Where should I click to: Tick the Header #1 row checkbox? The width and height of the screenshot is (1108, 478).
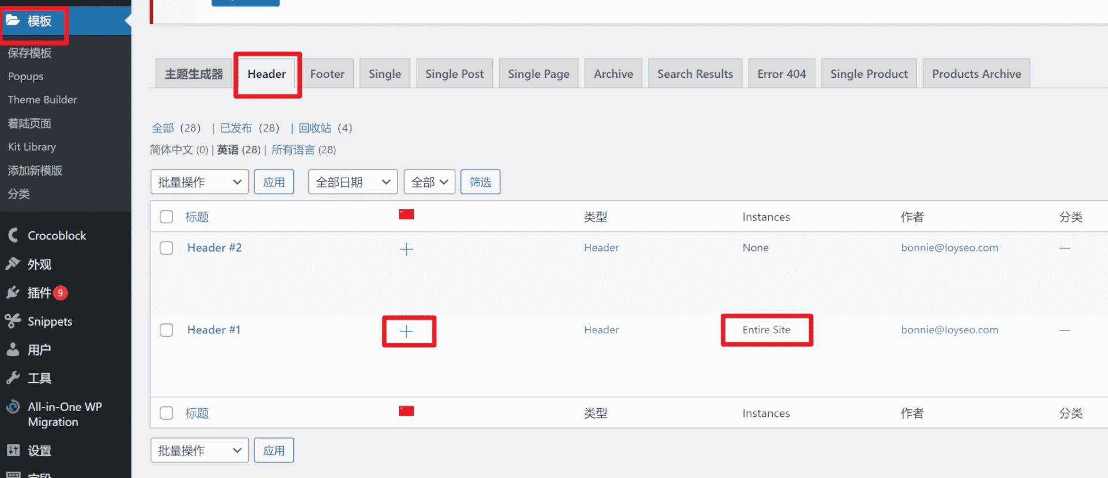[166, 330]
